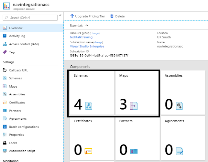This screenshot has height=162, width=208.
Task: Click the change link beside Resource group
Action: point(95,33)
